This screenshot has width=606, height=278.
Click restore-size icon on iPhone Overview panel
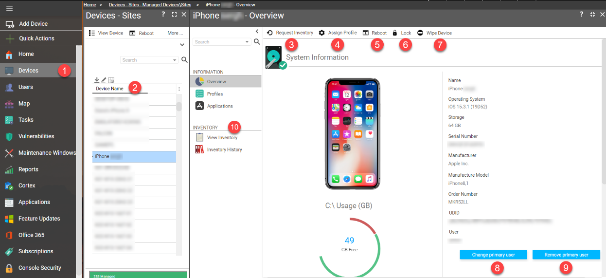pyautogui.click(x=592, y=15)
